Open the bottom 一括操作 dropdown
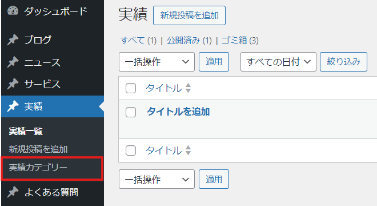377x206 pixels. pyautogui.click(x=157, y=179)
